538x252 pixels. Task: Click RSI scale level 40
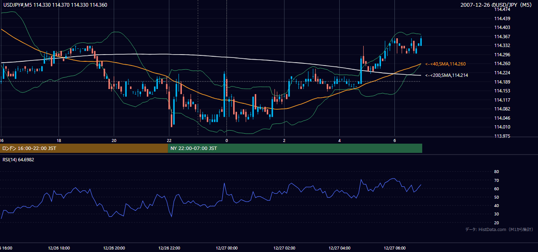[x=496, y=206]
